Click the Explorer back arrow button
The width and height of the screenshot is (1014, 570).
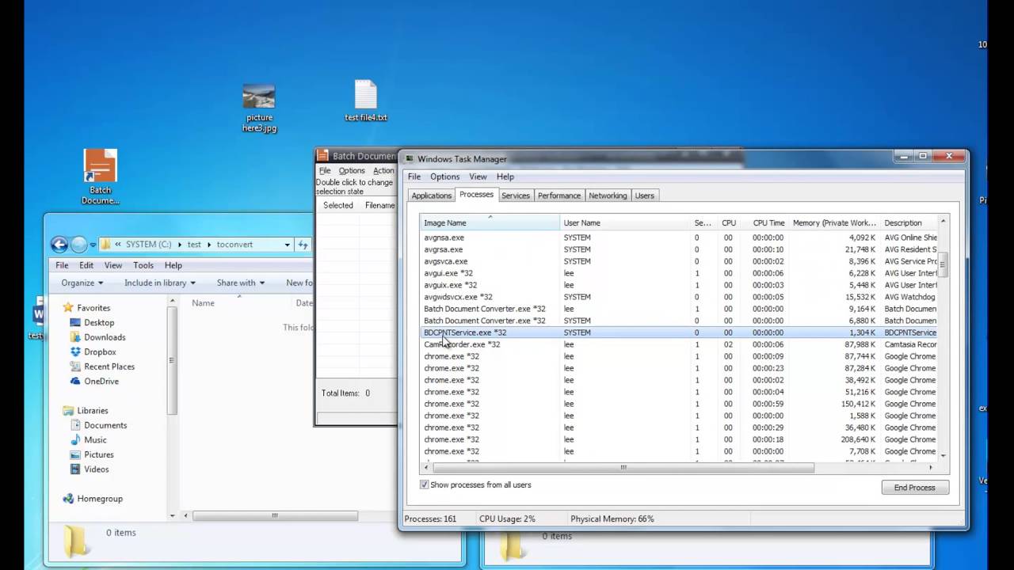pos(59,245)
